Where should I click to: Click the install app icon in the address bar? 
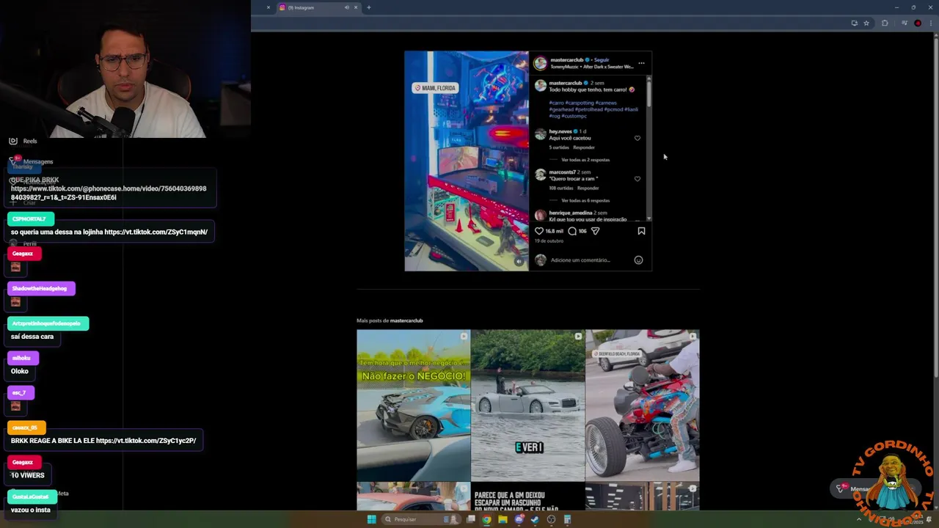click(854, 23)
